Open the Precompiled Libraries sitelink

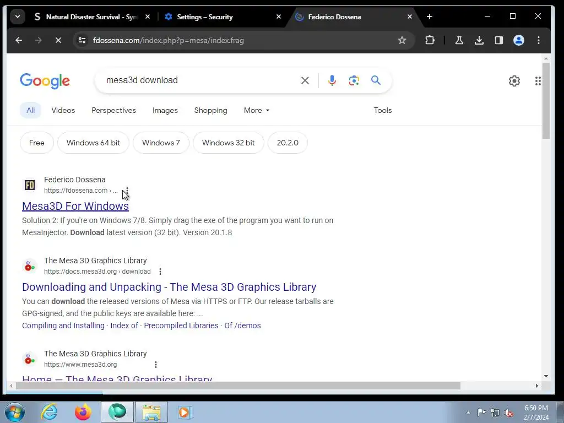point(181,326)
